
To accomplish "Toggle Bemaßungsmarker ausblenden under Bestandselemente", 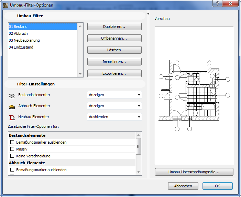I will click(12, 142).
